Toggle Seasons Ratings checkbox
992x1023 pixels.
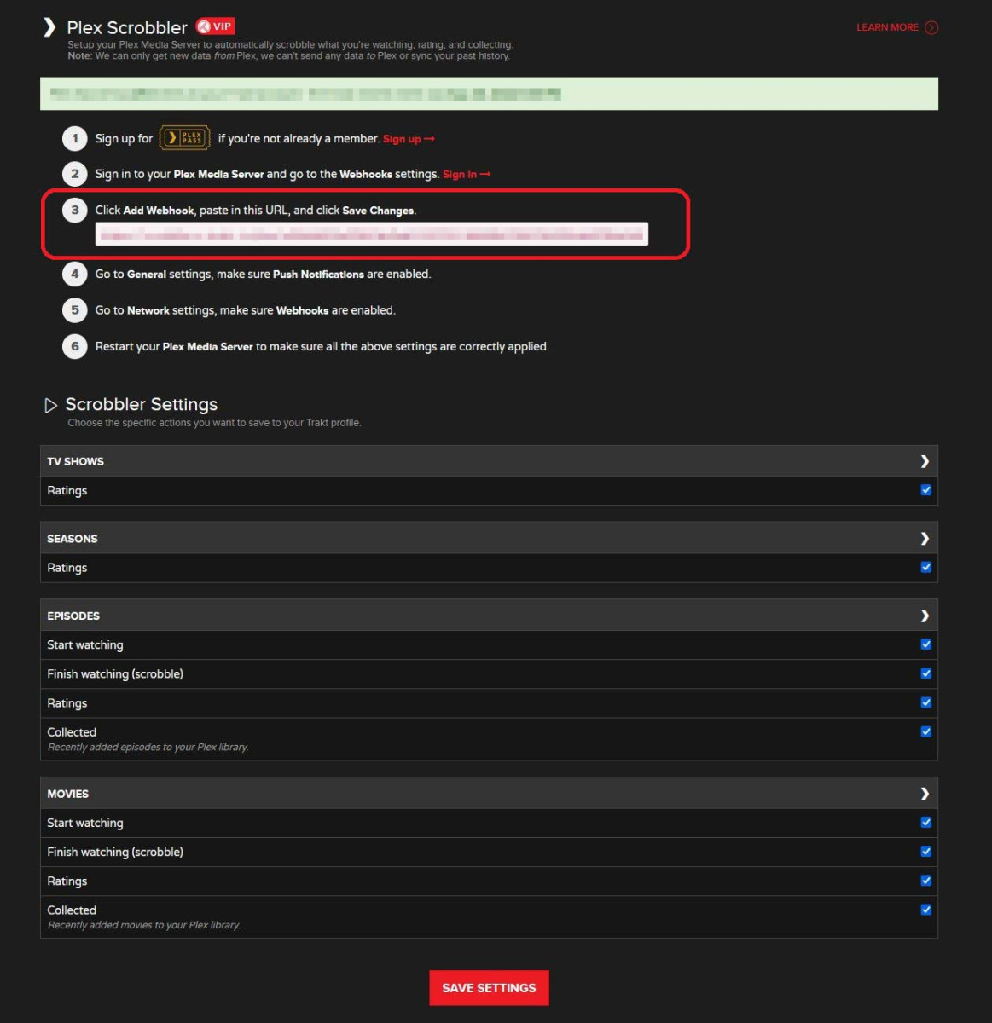[925, 567]
